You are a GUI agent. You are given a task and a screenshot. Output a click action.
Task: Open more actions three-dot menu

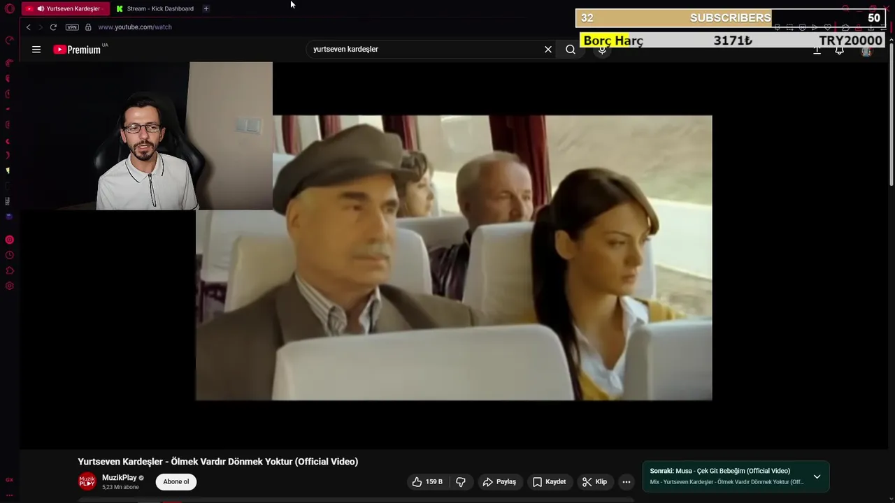626,482
